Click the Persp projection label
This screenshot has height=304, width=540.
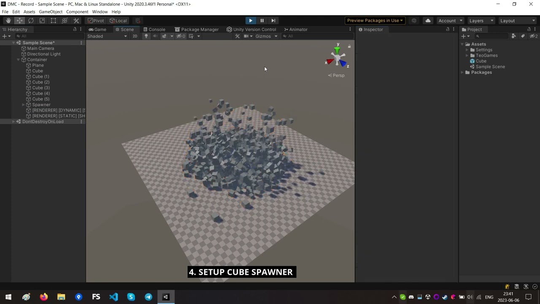(x=336, y=76)
